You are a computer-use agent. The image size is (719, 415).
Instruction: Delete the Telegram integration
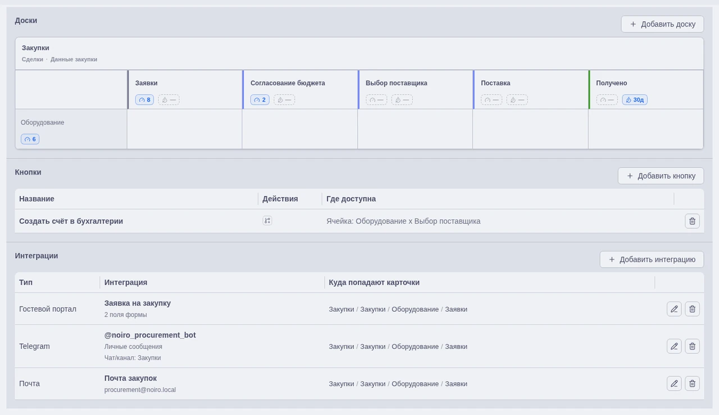[692, 346]
